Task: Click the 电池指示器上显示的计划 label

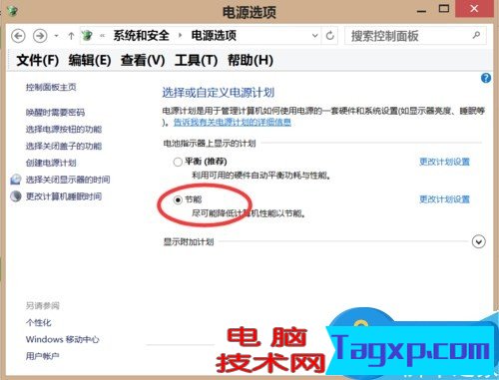Action: [x=210, y=144]
